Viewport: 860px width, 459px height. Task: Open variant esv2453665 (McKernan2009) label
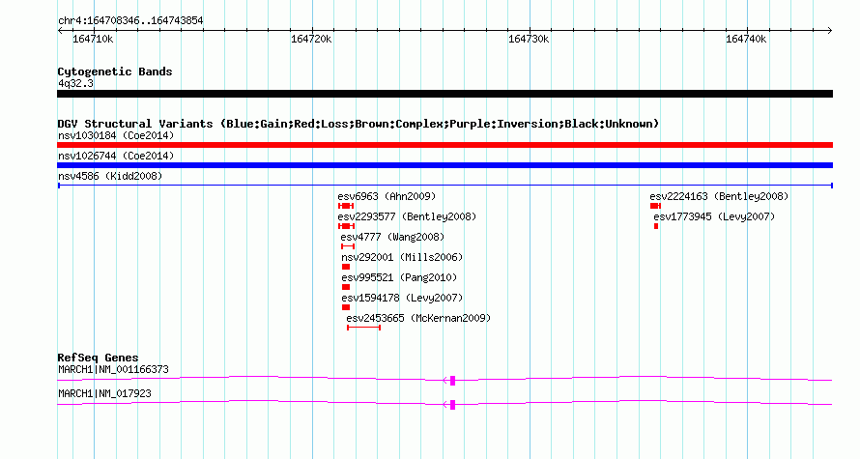418,318
